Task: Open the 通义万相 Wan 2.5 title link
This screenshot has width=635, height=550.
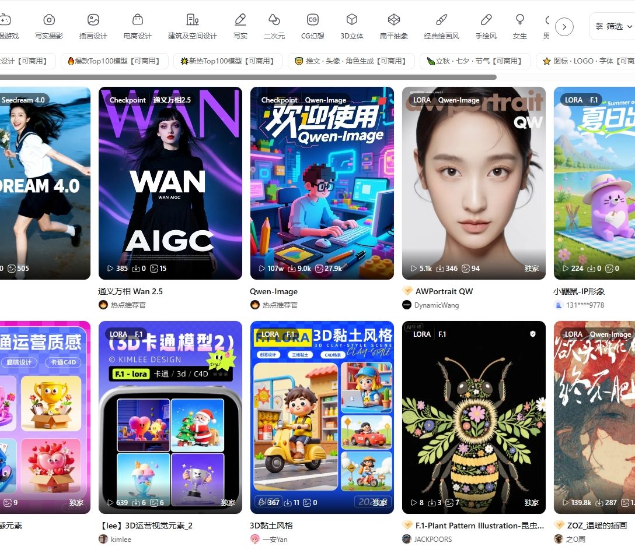Action: coord(130,291)
